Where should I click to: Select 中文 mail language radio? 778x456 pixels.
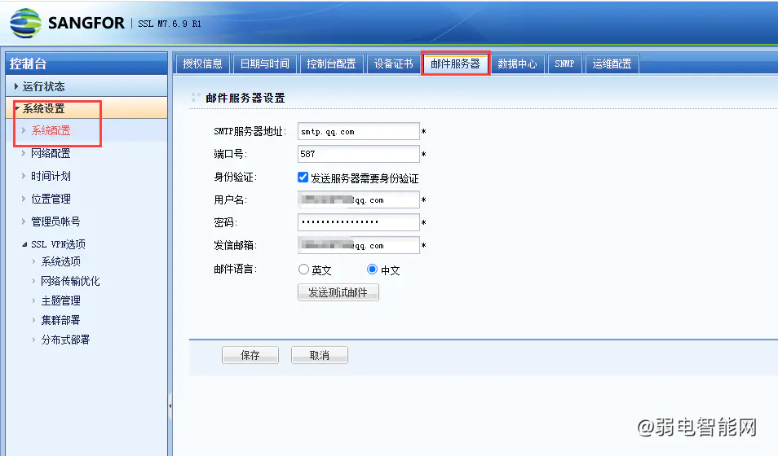[x=372, y=270]
